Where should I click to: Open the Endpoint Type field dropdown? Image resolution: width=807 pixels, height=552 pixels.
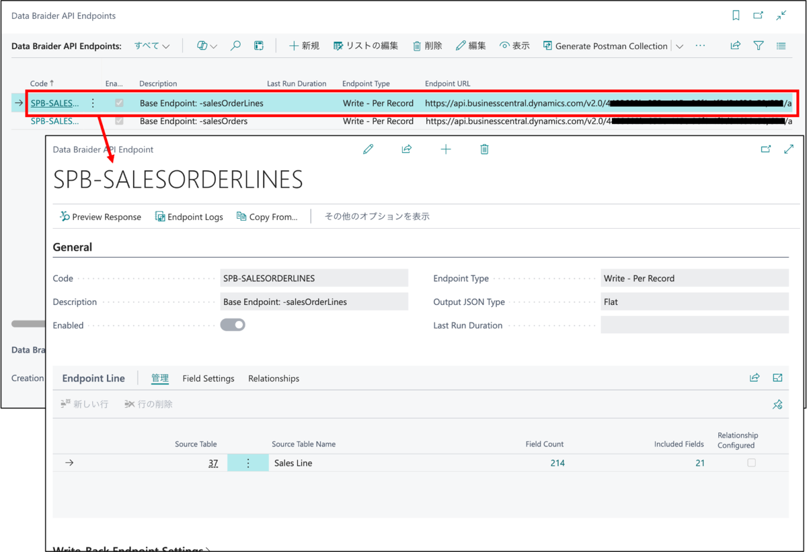(x=695, y=278)
